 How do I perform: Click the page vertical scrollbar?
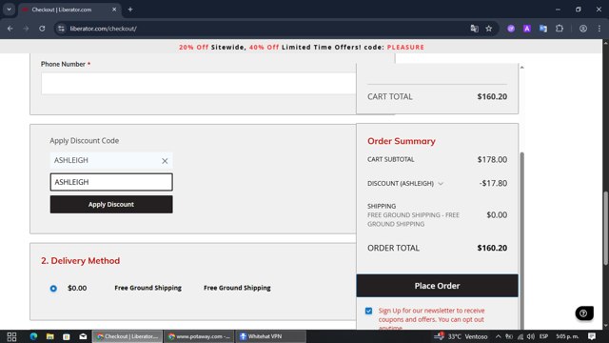click(605, 228)
